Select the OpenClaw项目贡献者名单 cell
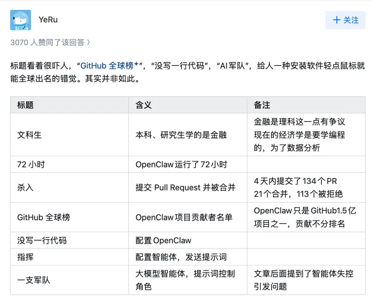This screenshot has width=371, height=304. pyautogui.click(x=184, y=217)
